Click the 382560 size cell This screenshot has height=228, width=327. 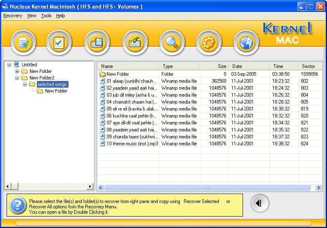(x=219, y=81)
